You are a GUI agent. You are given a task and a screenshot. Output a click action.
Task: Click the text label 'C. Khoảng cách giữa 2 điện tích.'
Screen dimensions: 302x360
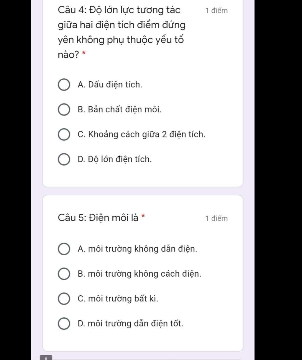[x=142, y=134]
